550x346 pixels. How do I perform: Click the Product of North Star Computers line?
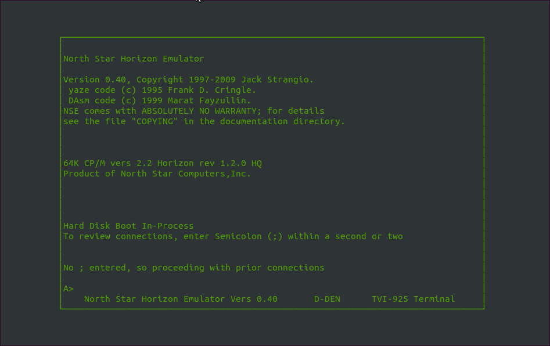(x=157, y=174)
